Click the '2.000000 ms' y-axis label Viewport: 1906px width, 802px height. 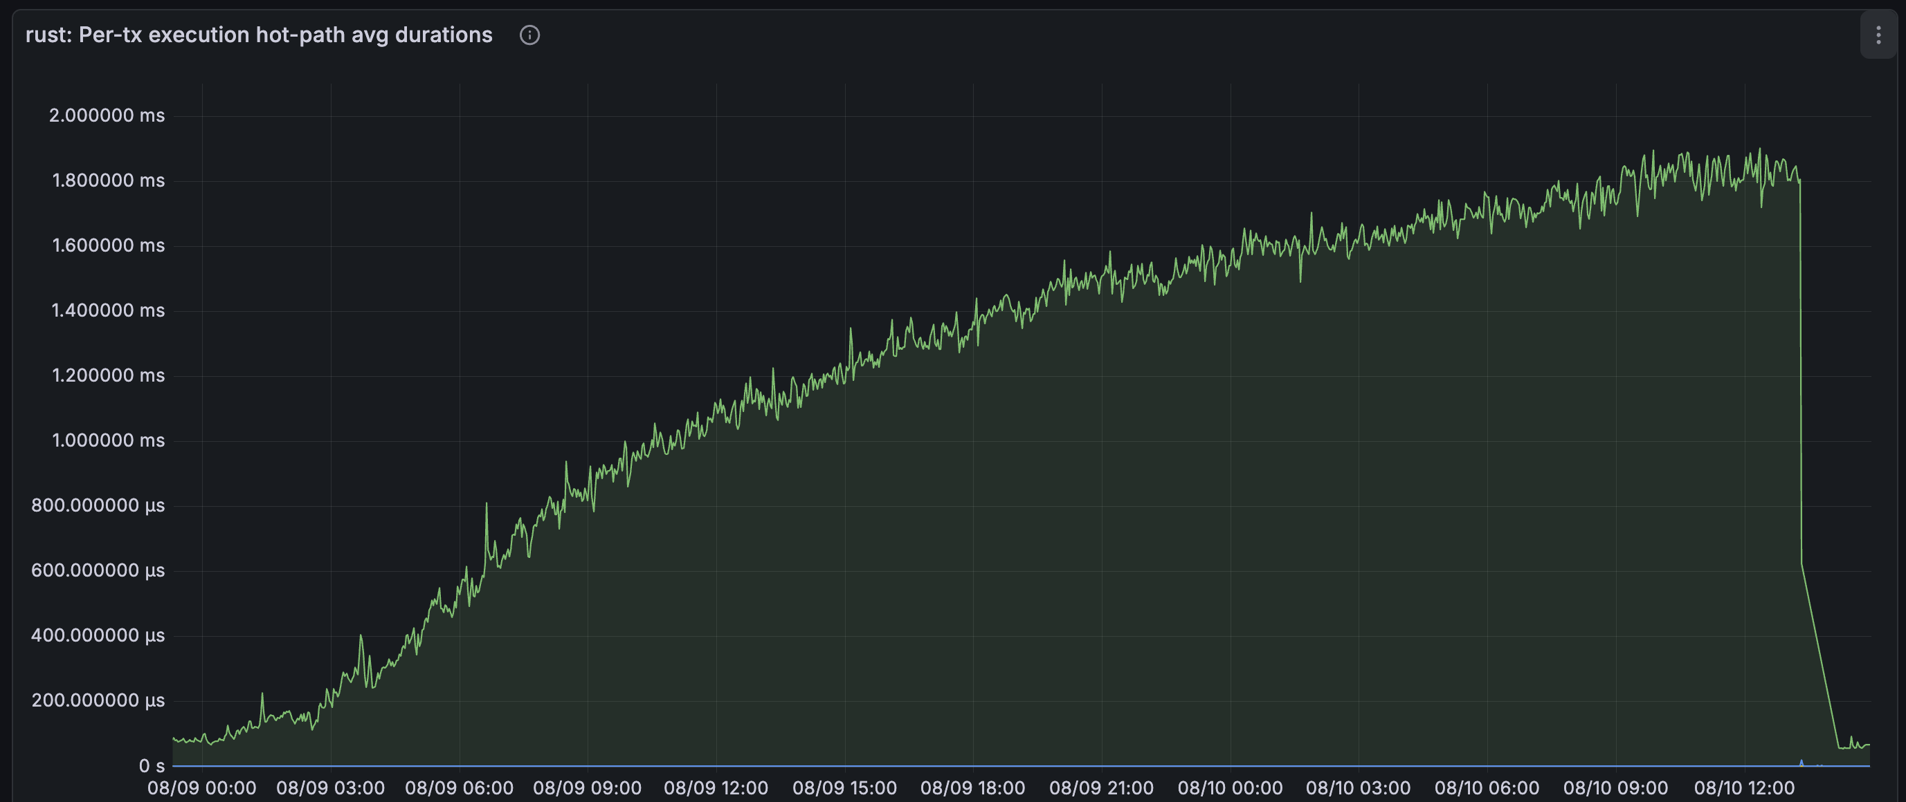tap(107, 115)
